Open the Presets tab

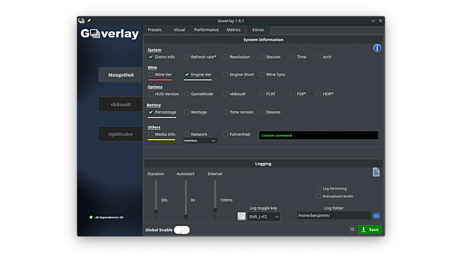[x=155, y=30]
